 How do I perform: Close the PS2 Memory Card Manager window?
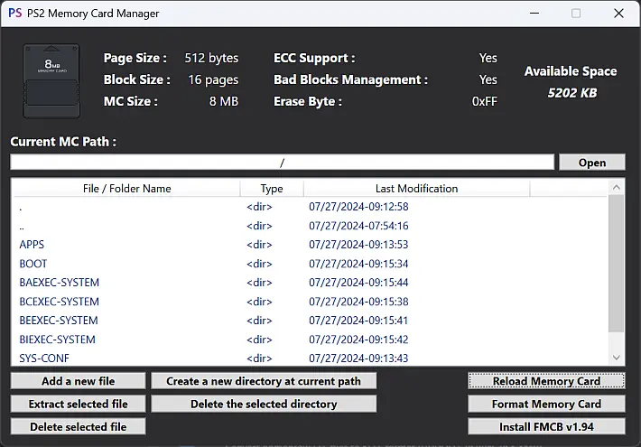click(x=618, y=13)
